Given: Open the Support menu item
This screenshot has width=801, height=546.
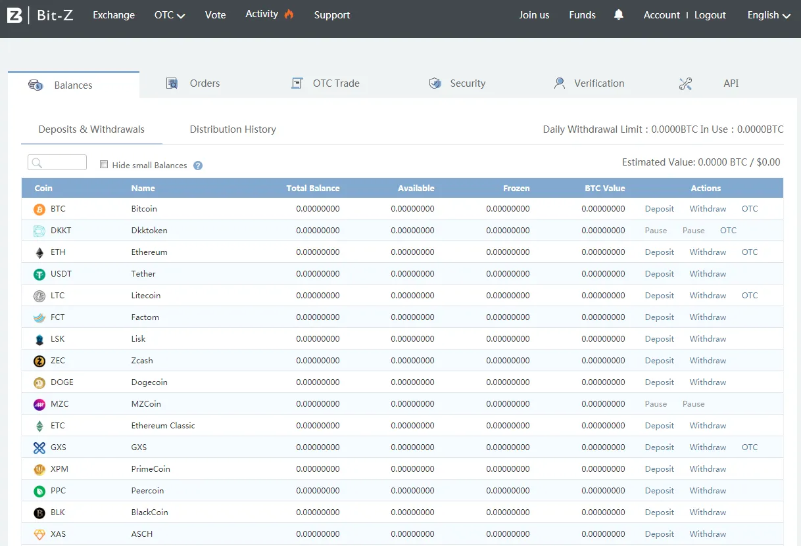Looking at the screenshot, I should point(332,15).
